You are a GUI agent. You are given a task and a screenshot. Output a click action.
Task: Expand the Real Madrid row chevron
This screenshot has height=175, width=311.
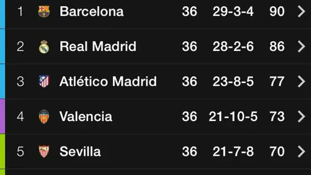(x=301, y=46)
